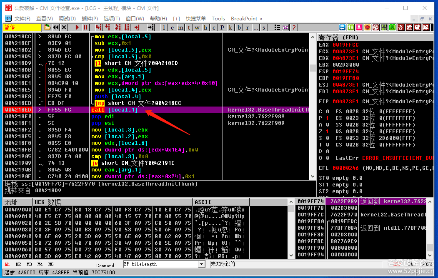Click the red '破' toolbar icon

417,27
